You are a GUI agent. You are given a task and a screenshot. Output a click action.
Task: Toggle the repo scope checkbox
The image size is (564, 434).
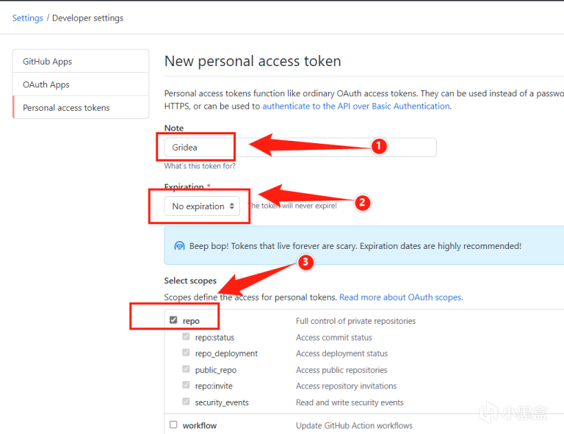pos(174,320)
